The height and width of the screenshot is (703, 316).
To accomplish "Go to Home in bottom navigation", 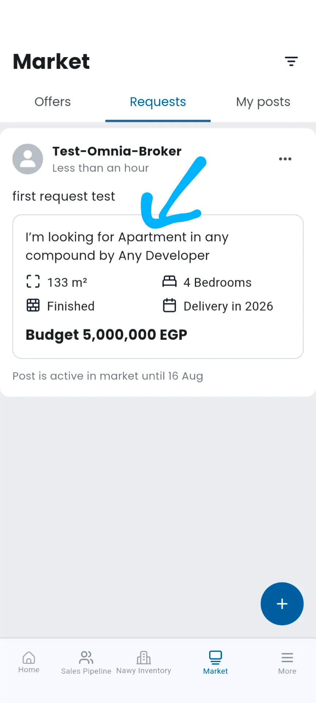I will (29, 662).
